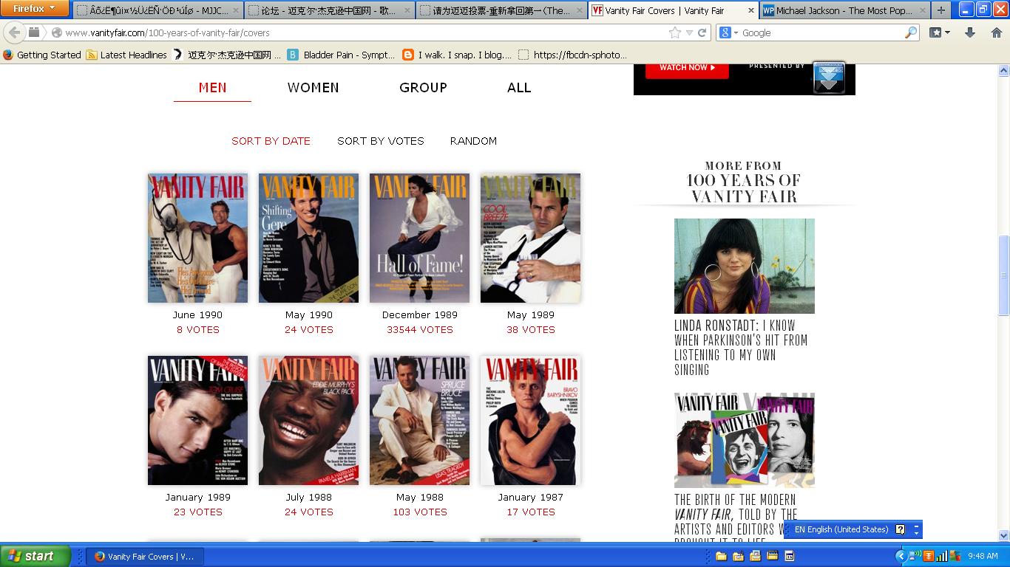Click the American Express download arrow logo
Image resolution: width=1010 pixels, height=567 pixels.
click(x=829, y=78)
